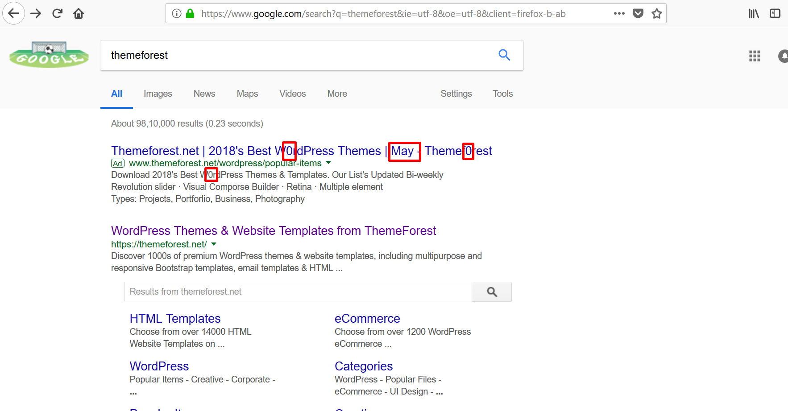Open the Themeforest.net 2018's Best ad link
This screenshot has width=788, height=411.
pos(302,151)
